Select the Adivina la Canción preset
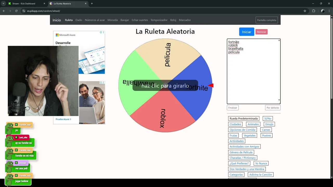333x187 pixels. point(260,175)
